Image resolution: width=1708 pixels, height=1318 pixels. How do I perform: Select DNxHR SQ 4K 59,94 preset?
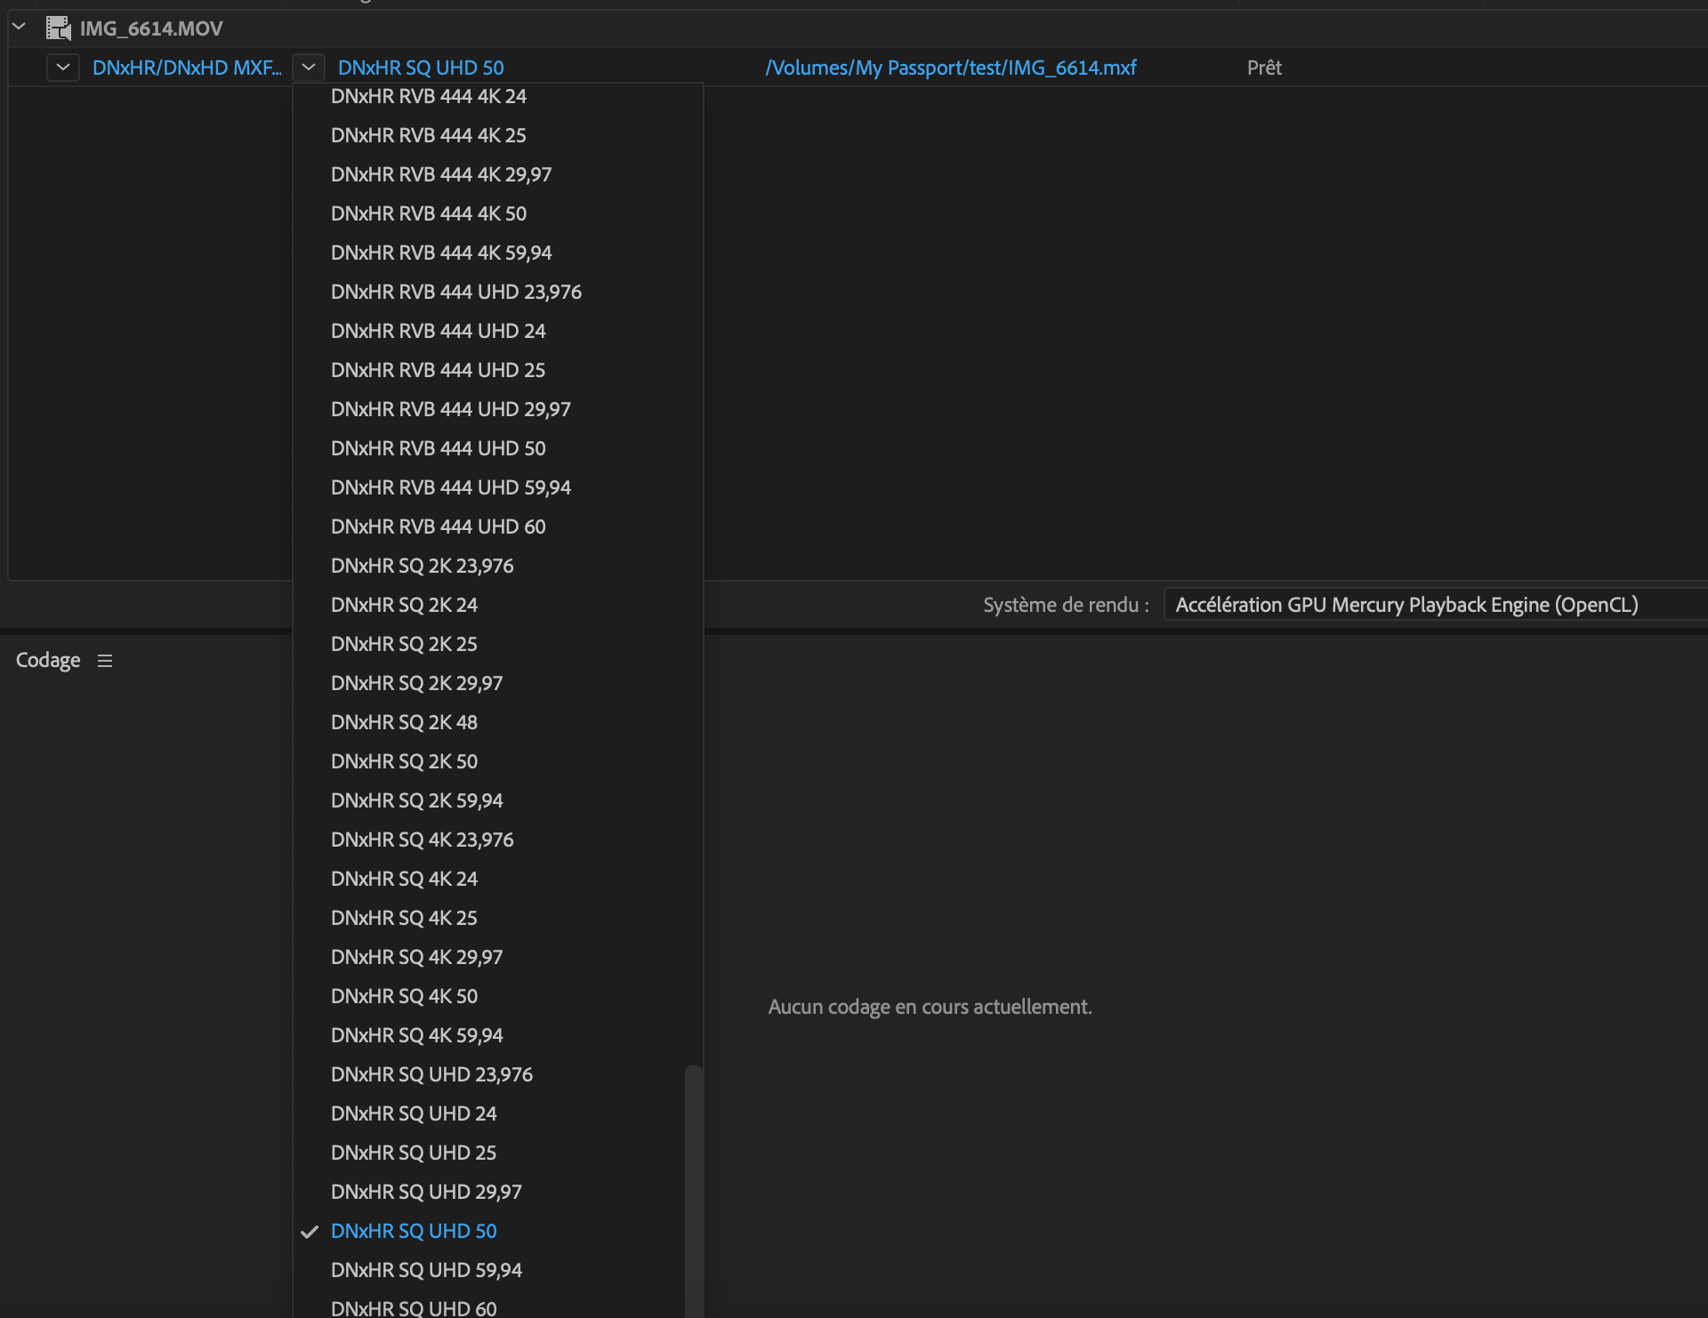click(416, 1035)
